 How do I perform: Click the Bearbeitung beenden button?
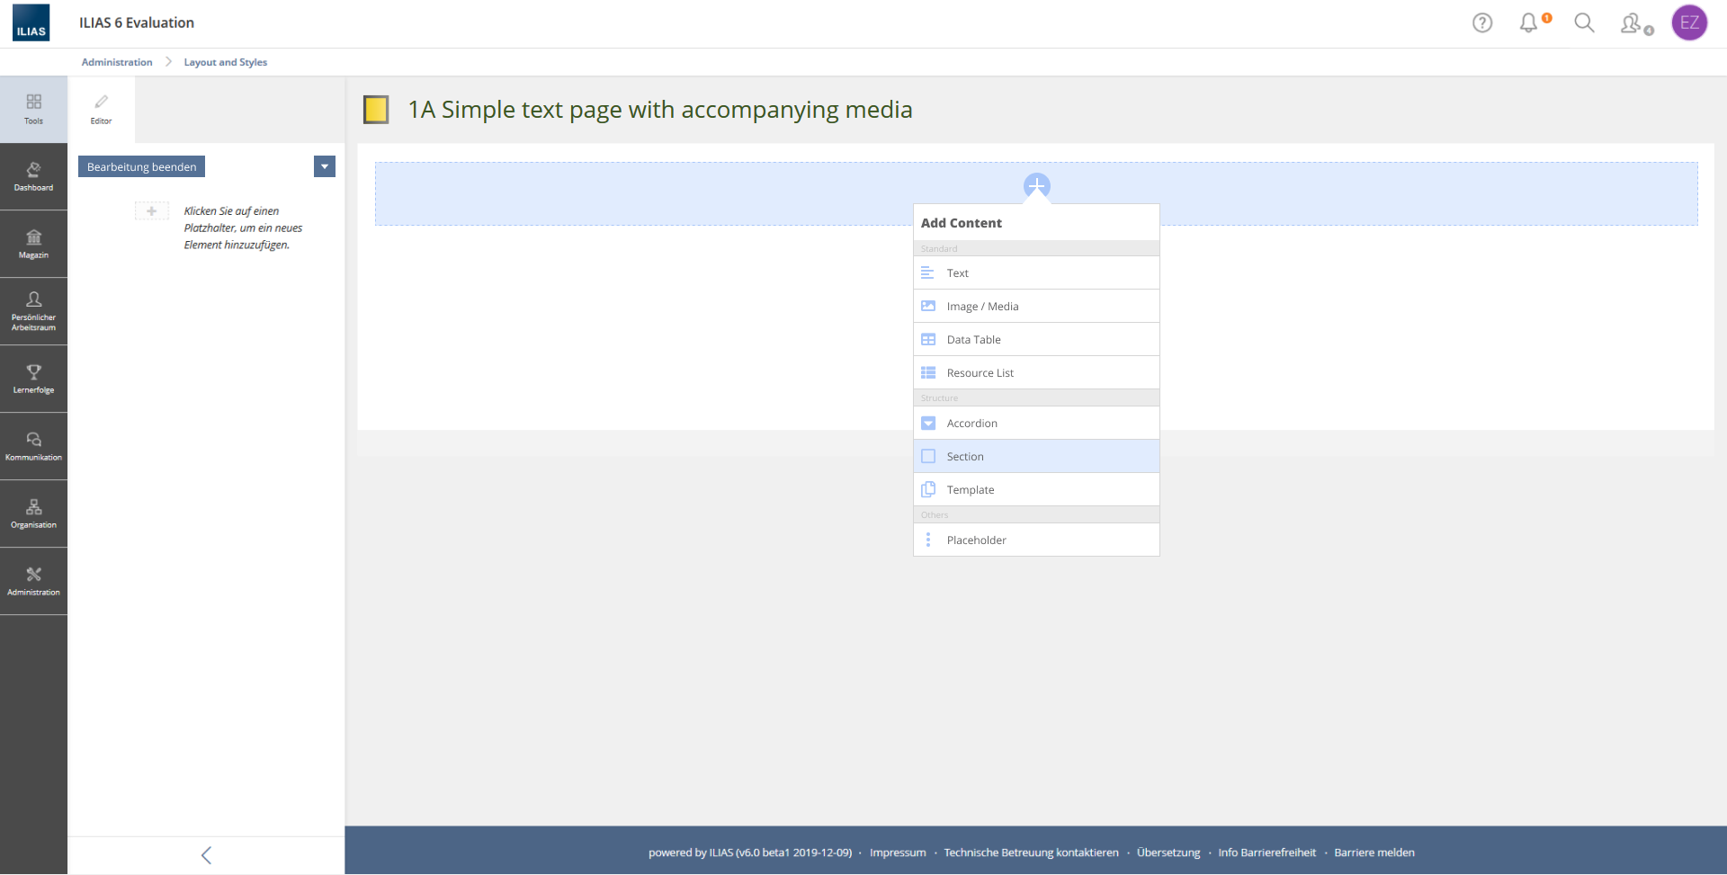[x=141, y=167]
